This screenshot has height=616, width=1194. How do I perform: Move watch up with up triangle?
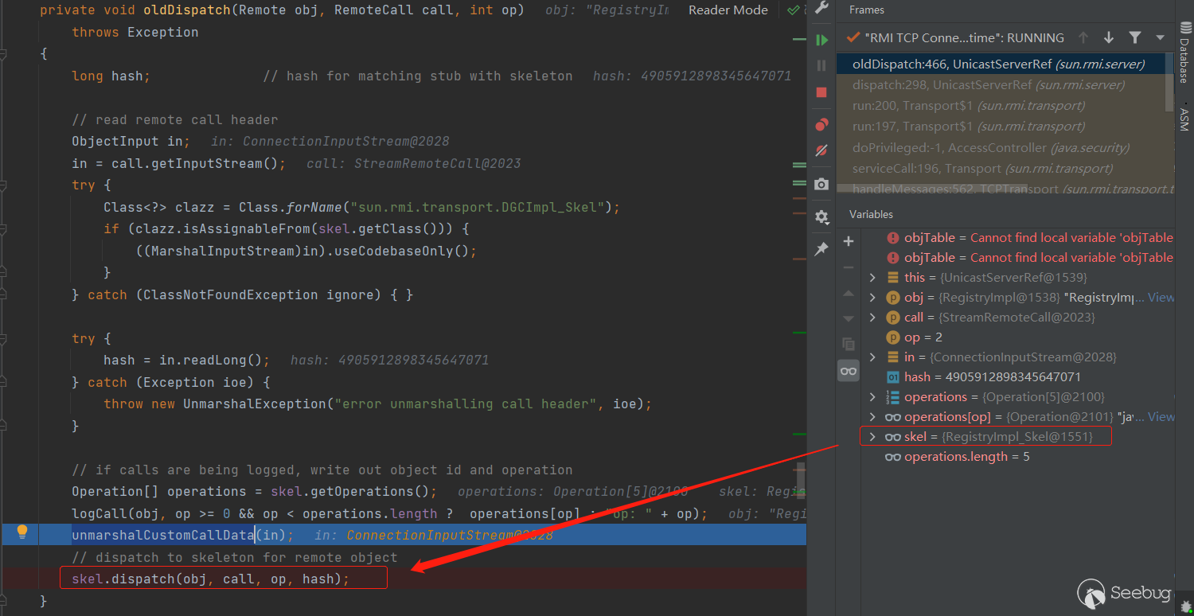click(849, 294)
